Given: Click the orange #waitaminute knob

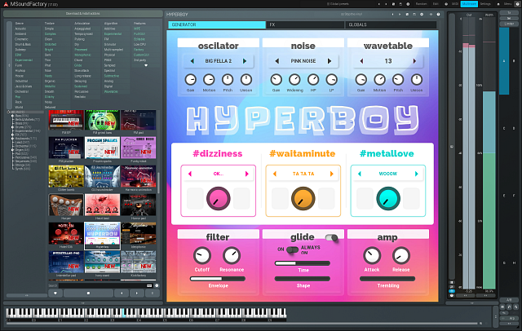Looking at the screenshot, I should (x=303, y=196).
